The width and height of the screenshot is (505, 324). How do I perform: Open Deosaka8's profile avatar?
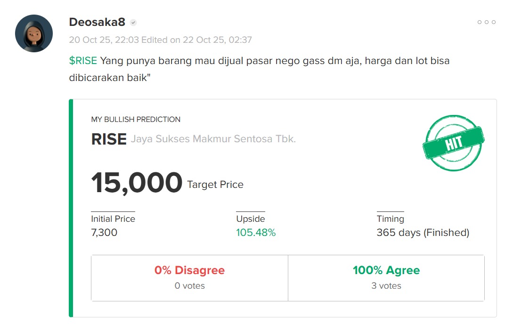33,33
